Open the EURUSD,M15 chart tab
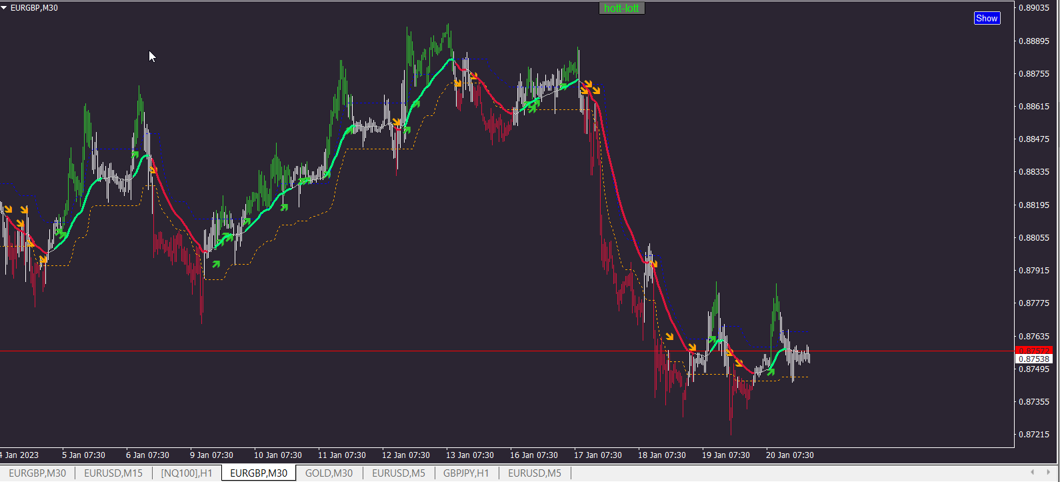This screenshot has width=1060, height=482. 113,473
